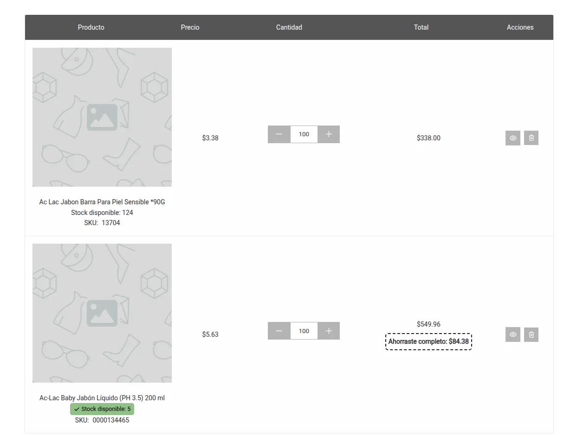The width and height of the screenshot is (564, 435).
Task: Select the Cantidad column header
Action: 289,27
